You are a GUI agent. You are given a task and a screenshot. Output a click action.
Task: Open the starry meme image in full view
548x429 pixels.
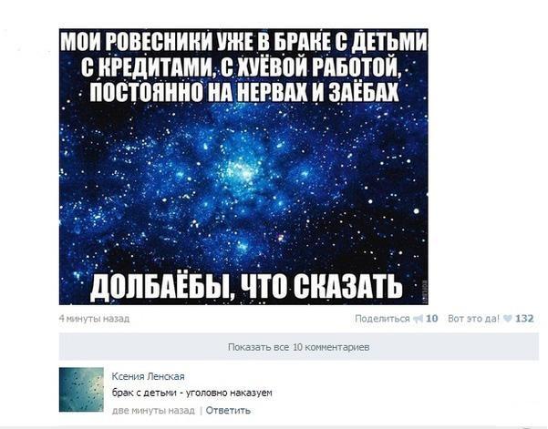tap(243, 167)
